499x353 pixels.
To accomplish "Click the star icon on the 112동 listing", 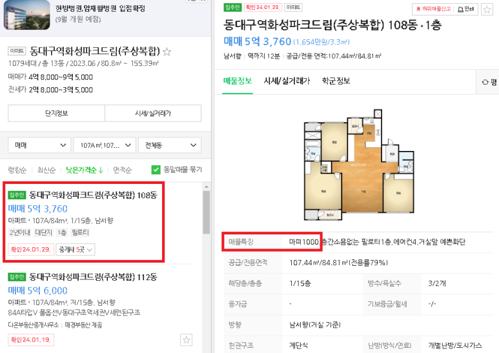I will pyautogui.click(x=186, y=340).
